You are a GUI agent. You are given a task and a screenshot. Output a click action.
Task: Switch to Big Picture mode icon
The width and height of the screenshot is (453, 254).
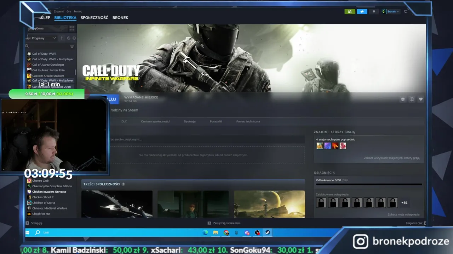(406, 12)
